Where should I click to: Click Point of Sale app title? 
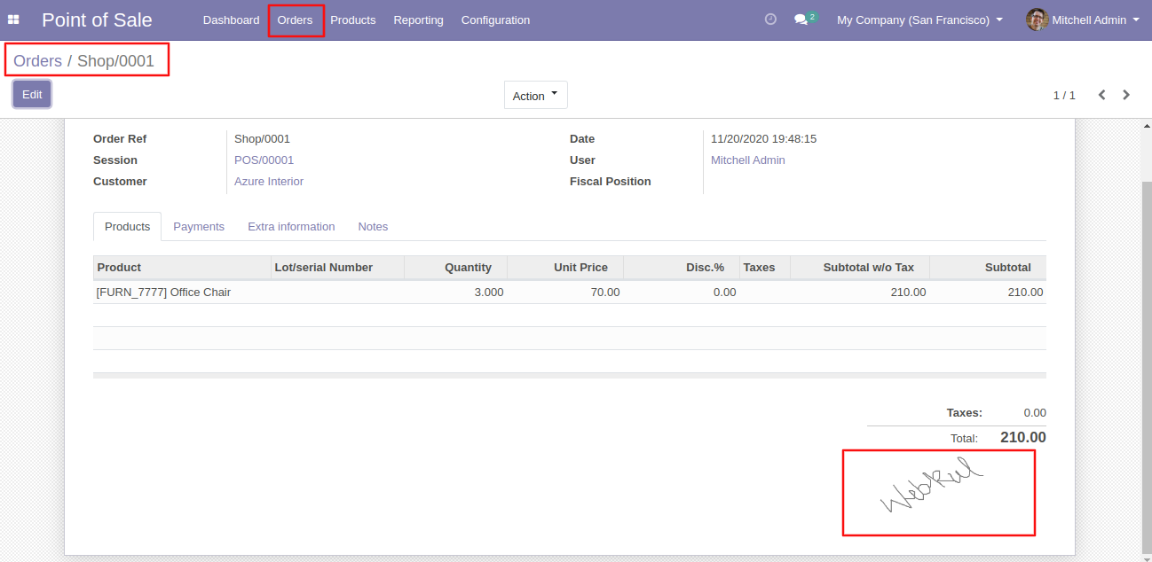coord(97,20)
